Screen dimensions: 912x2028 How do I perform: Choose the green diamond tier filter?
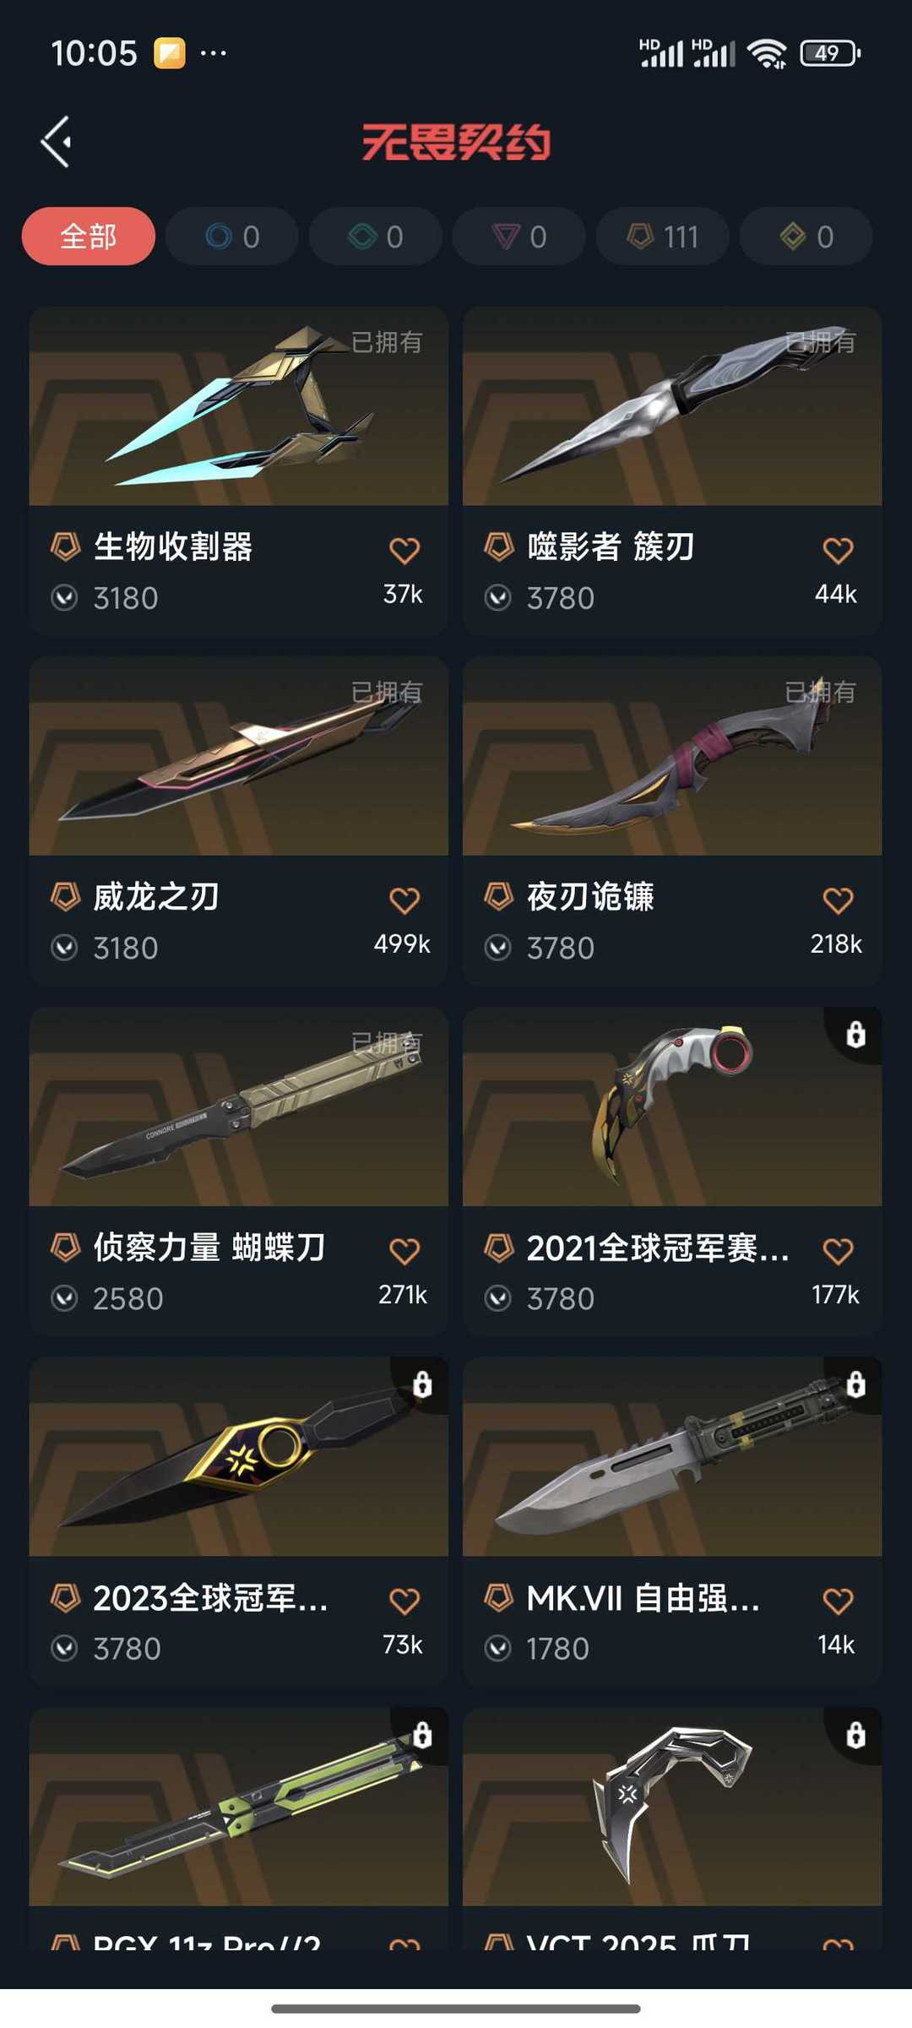pos(376,237)
